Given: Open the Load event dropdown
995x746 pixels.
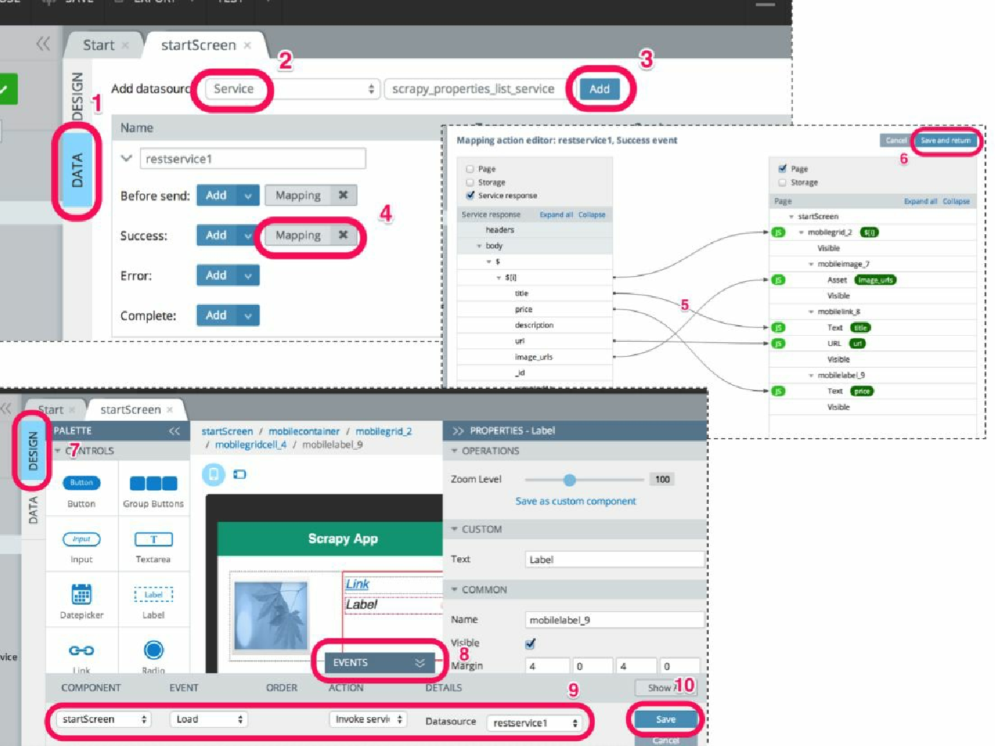Looking at the screenshot, I should 208,719.
